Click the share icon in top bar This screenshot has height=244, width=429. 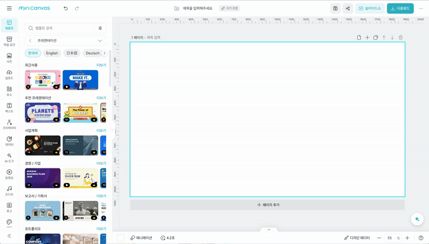pos(348,9)
